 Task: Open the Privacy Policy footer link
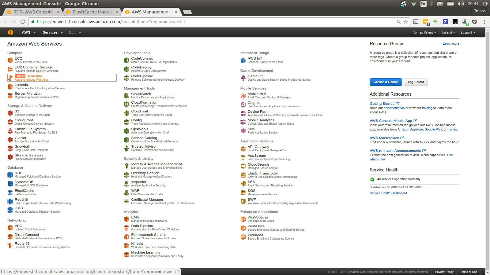click(444, 272)
